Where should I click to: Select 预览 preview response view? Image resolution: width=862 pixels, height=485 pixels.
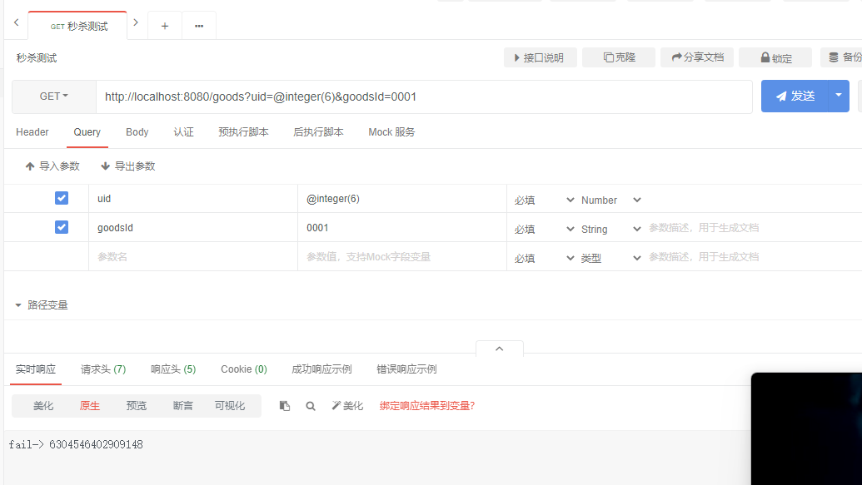coord(137,406)
